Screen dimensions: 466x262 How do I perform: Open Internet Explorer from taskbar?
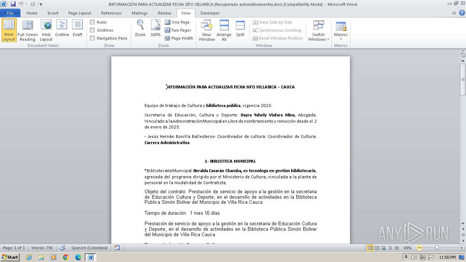pos(29,257)
